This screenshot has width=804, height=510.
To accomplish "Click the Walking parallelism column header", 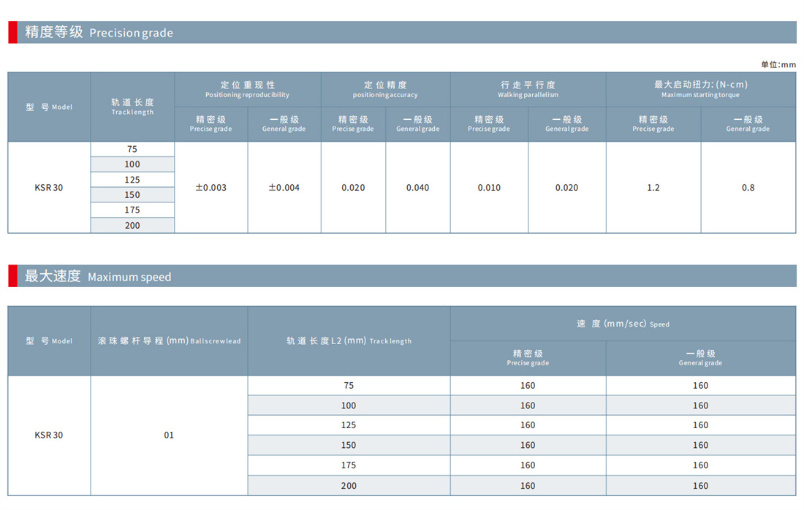I will 528,89.
